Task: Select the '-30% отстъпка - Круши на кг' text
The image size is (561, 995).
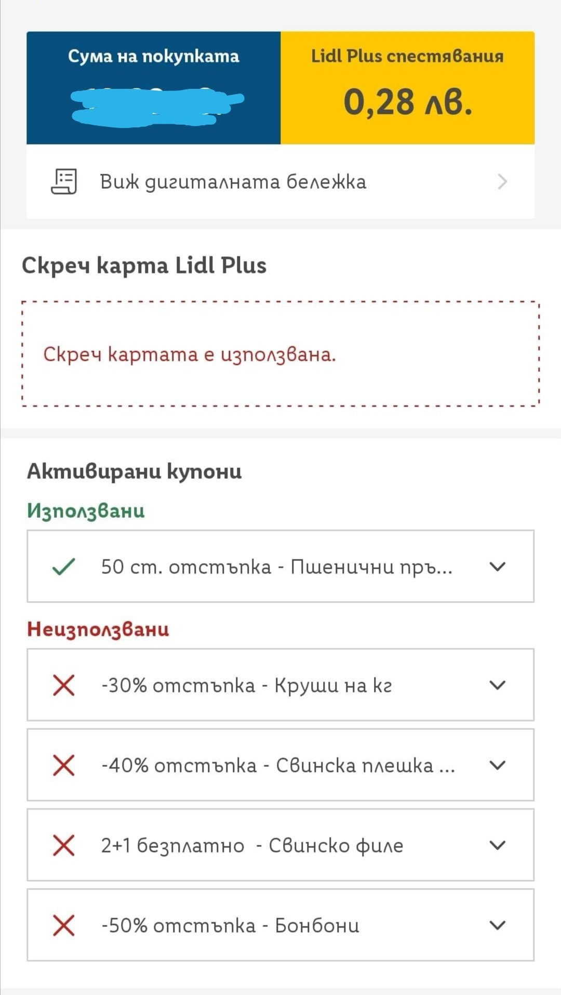Action: (246, 685)
